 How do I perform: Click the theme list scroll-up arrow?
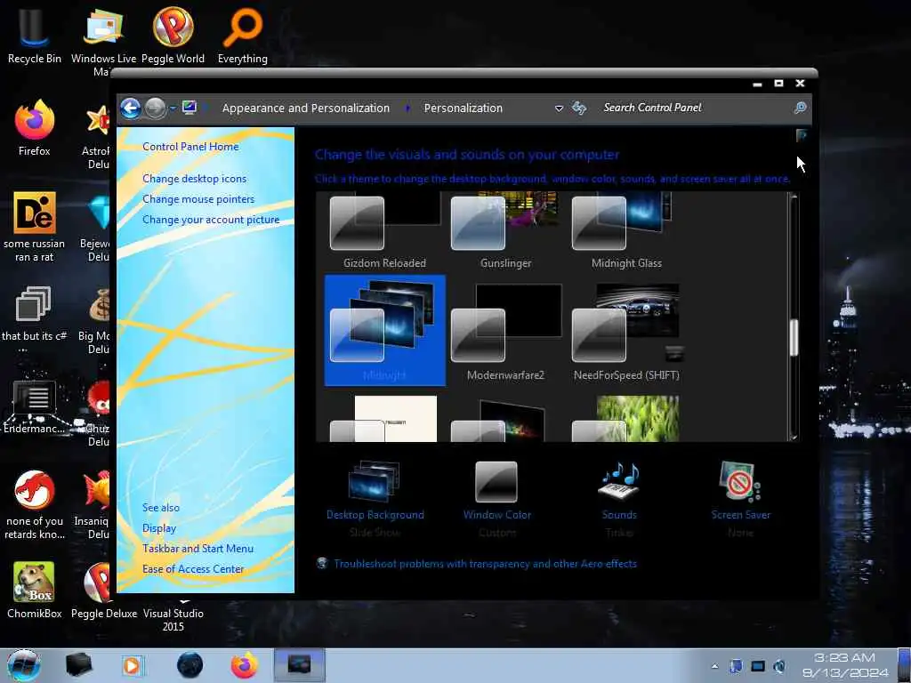tap(794, 197)
